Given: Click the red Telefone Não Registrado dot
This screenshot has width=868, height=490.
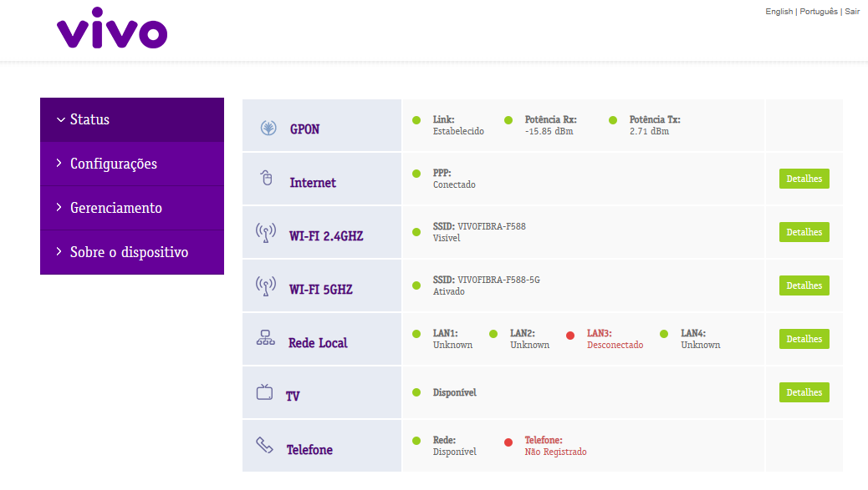Looking at the screenshot, I should (508, 442).
